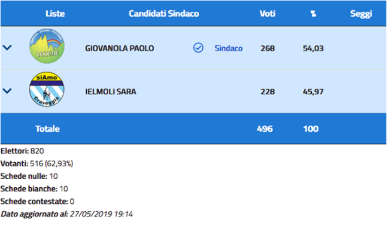The width and height of the screenshot is (389, 226).
Task: Click the 45,97 percentage value
Action: (313, 92)
